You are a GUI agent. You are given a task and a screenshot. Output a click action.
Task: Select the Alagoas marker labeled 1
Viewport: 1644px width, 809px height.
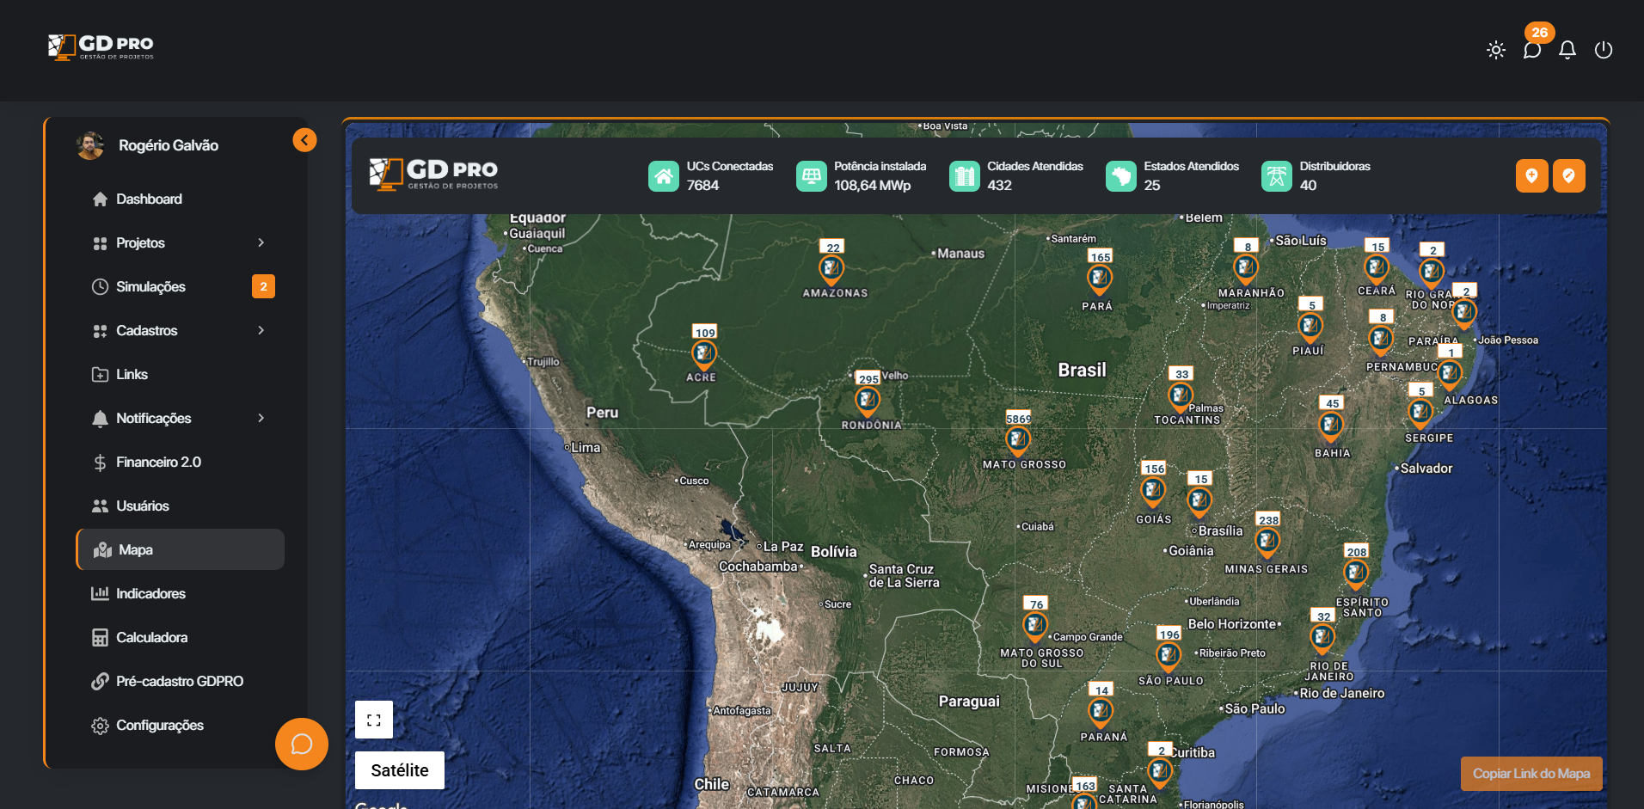(1450, 373)
